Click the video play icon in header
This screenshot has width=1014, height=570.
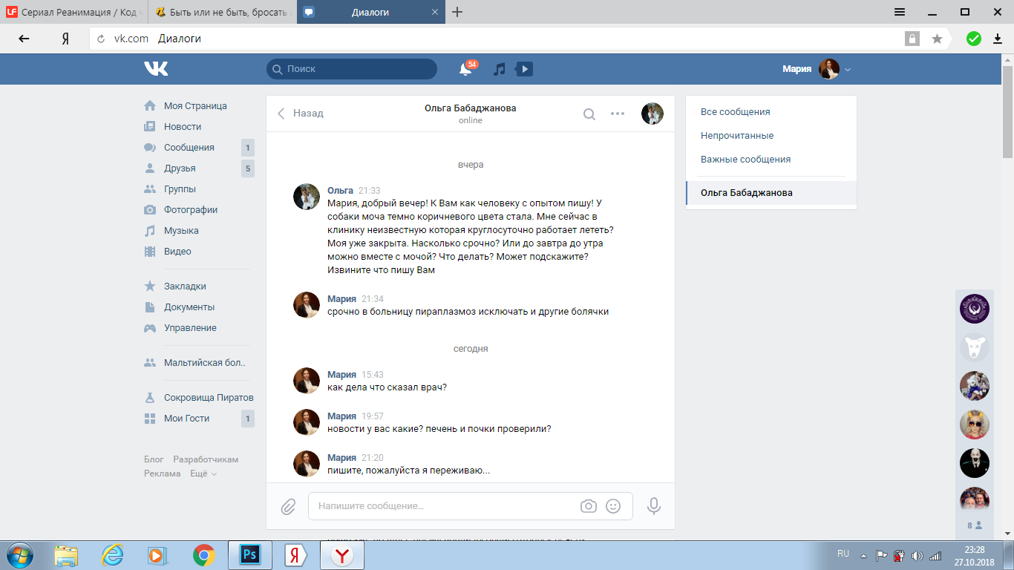pos(525,69)
